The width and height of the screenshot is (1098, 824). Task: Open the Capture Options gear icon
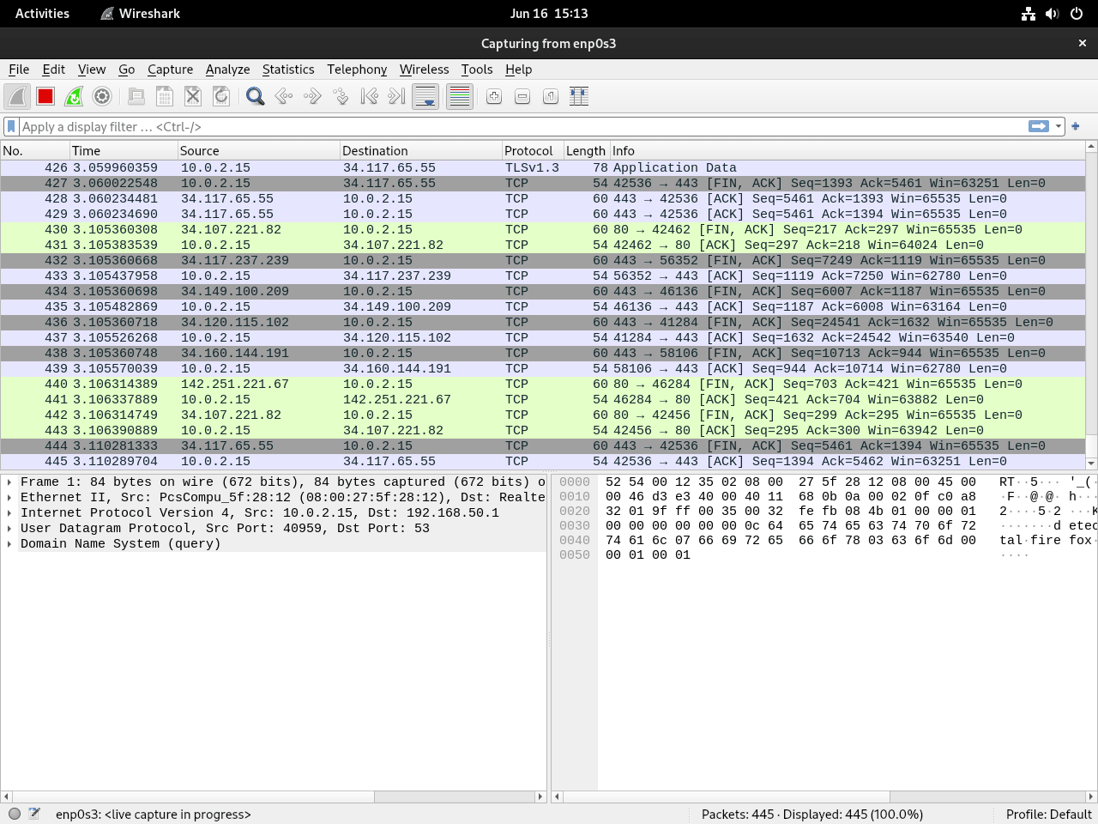(102, 96)
